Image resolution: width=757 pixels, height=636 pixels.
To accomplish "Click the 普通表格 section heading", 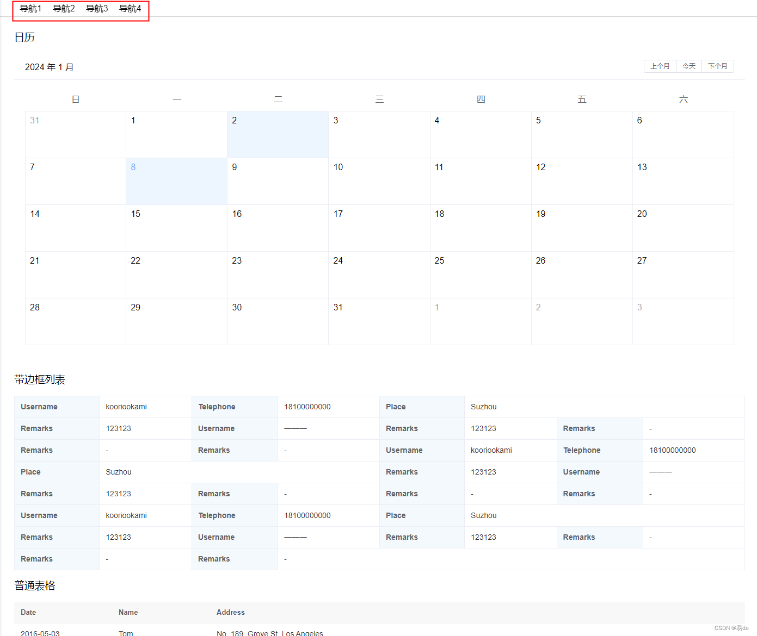I will point(35,585).
